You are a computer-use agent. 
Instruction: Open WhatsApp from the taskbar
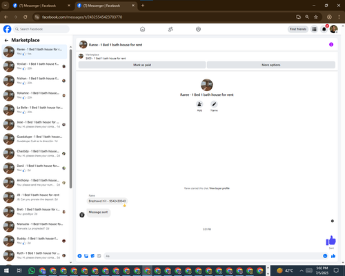[x=32, y=270]
